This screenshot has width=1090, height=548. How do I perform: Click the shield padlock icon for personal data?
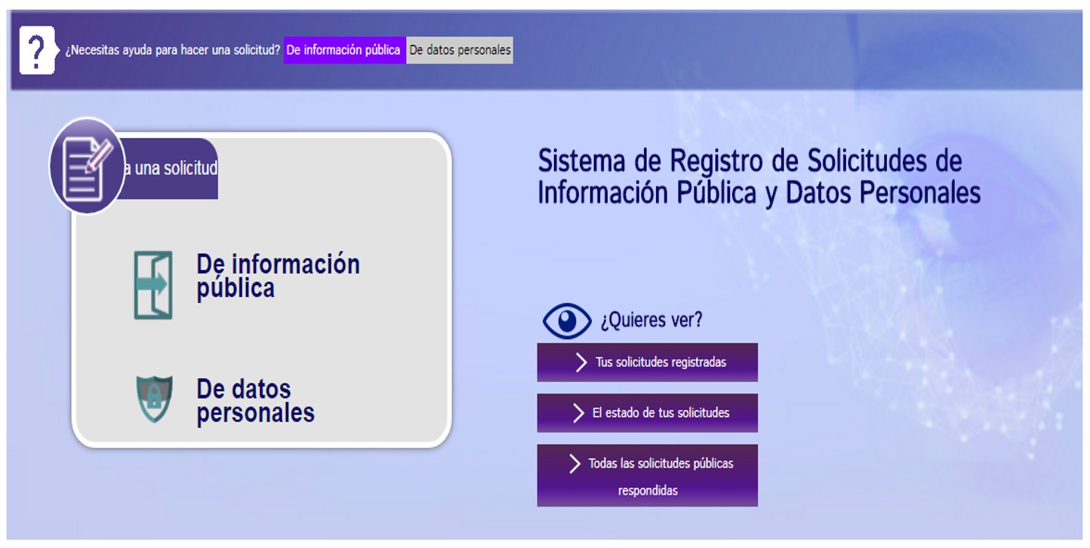click(154, 399)
